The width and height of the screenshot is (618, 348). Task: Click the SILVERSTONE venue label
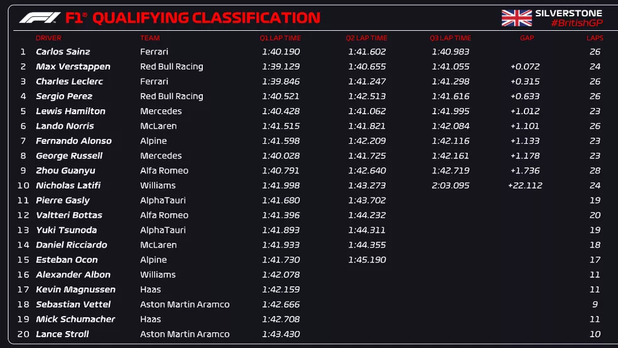click(x=568, y=13)
